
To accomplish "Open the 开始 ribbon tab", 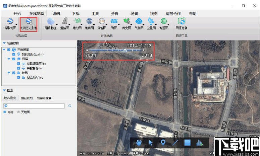I will point(17,14).
